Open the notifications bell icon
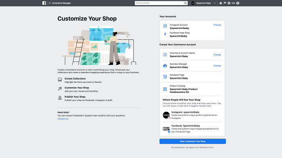 (221, 3)
